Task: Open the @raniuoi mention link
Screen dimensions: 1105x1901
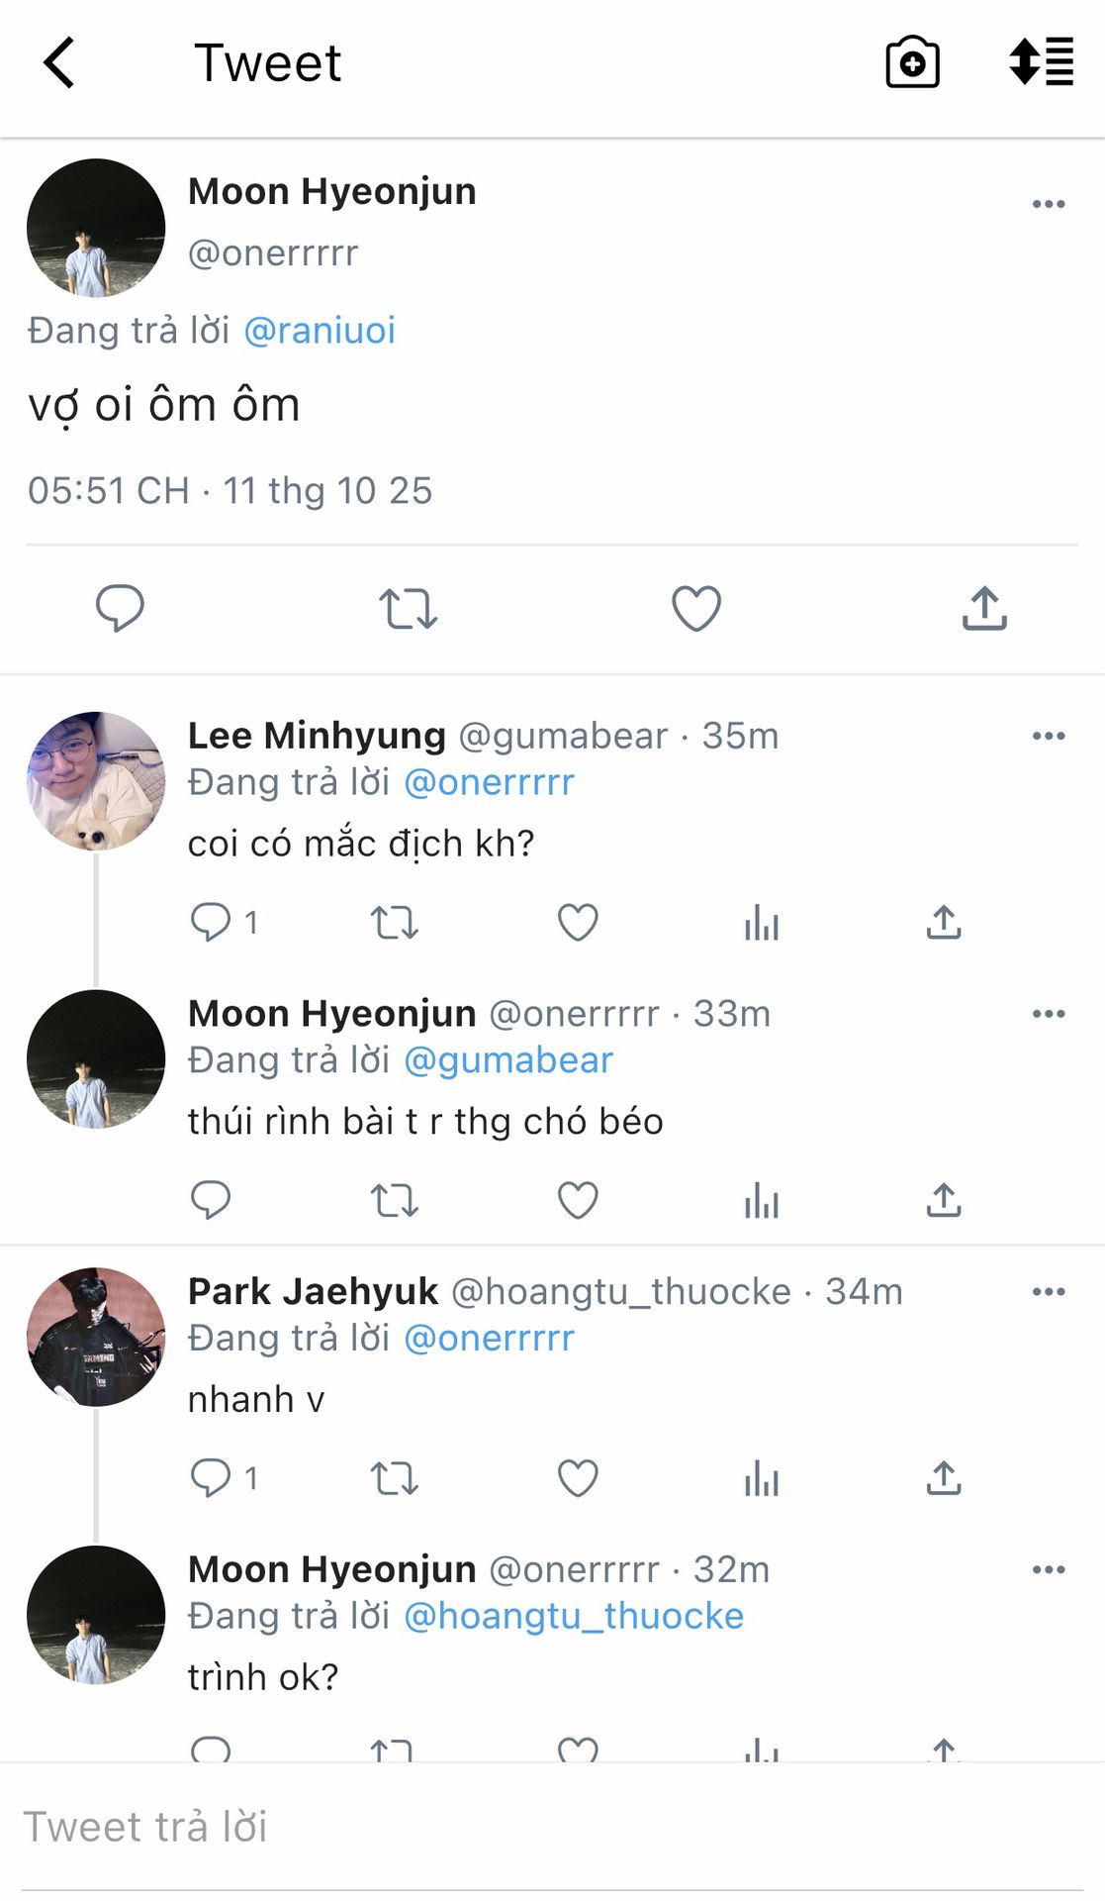Action: click(x=320, y=331)
